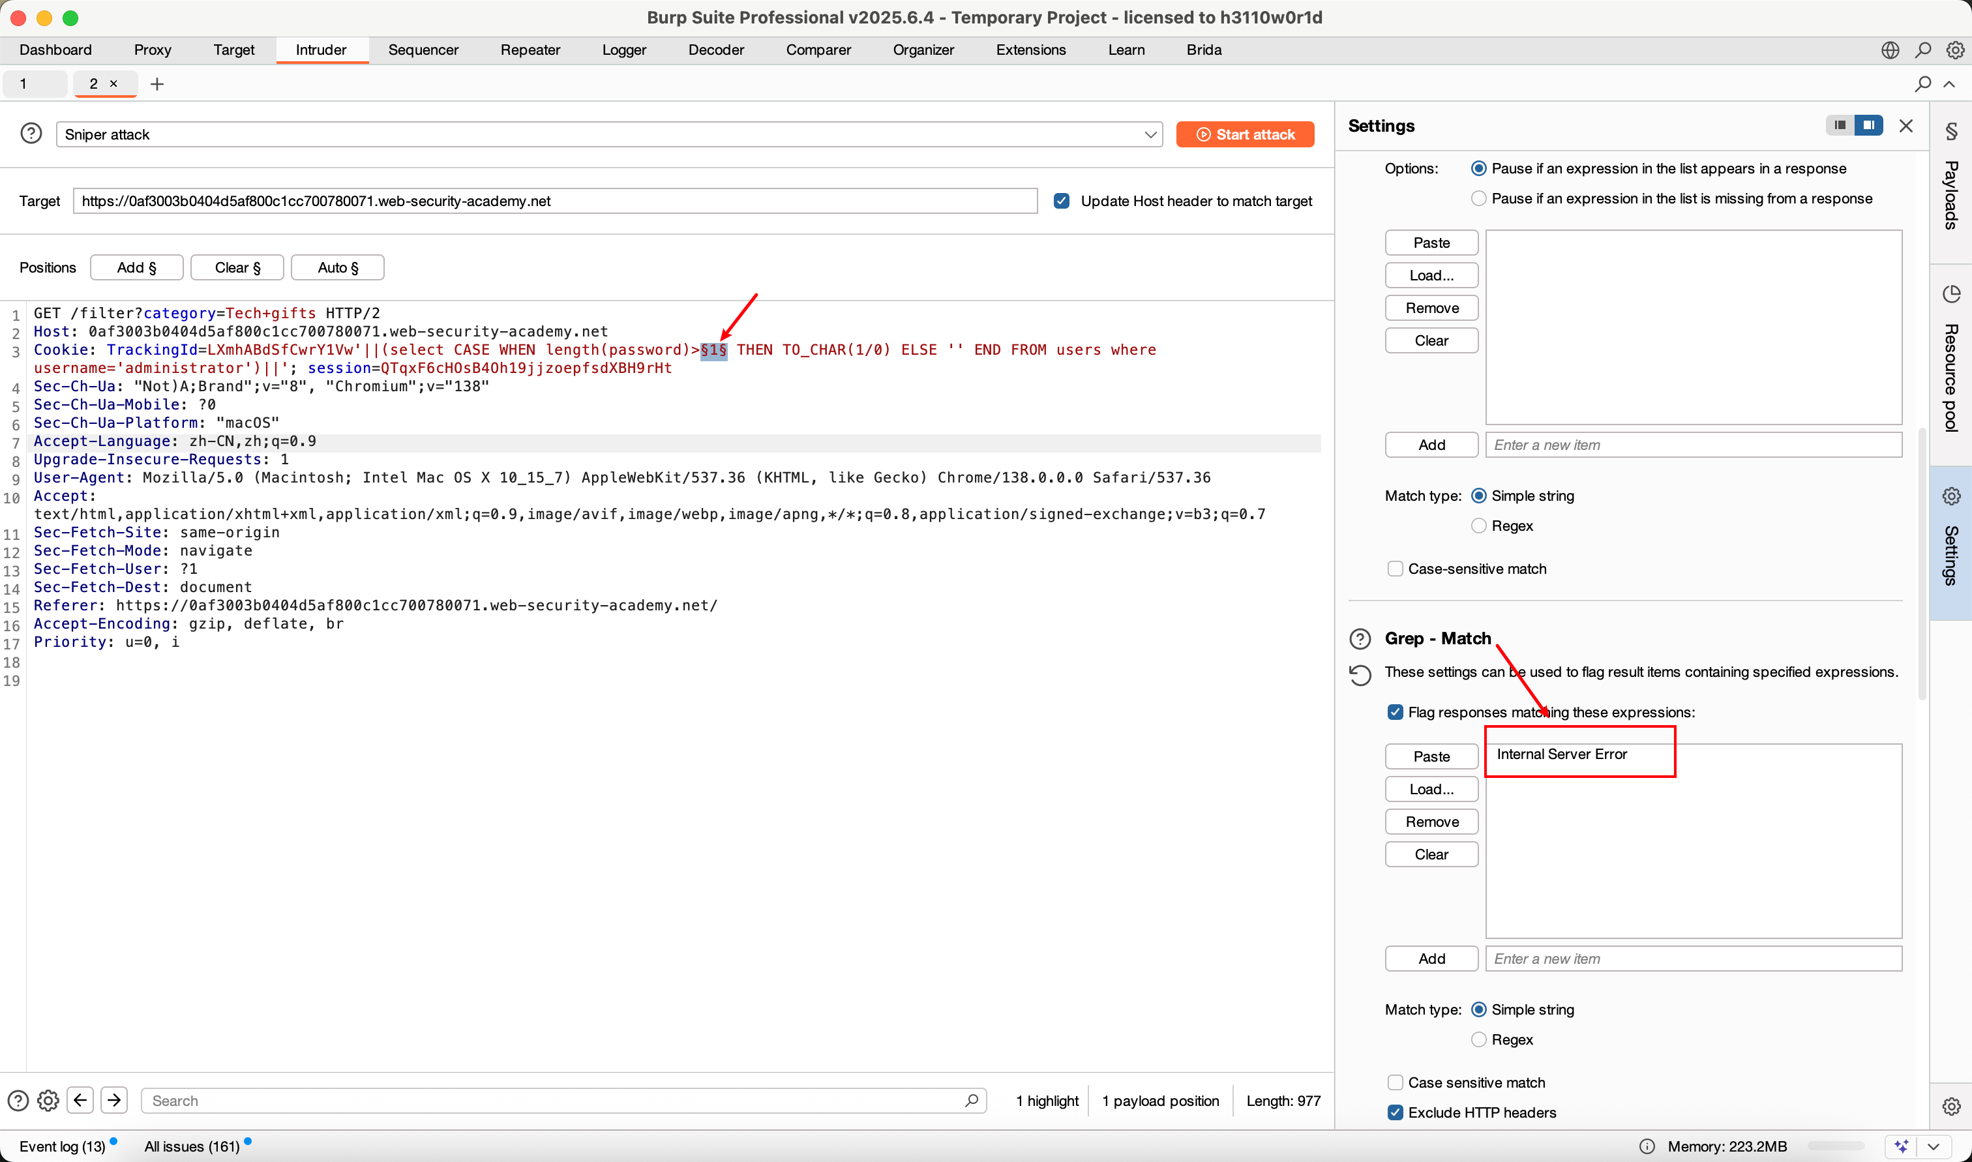Close the Settings side panel
Viewport: 1972px width, 1162px height.
tap(1906, 126)
